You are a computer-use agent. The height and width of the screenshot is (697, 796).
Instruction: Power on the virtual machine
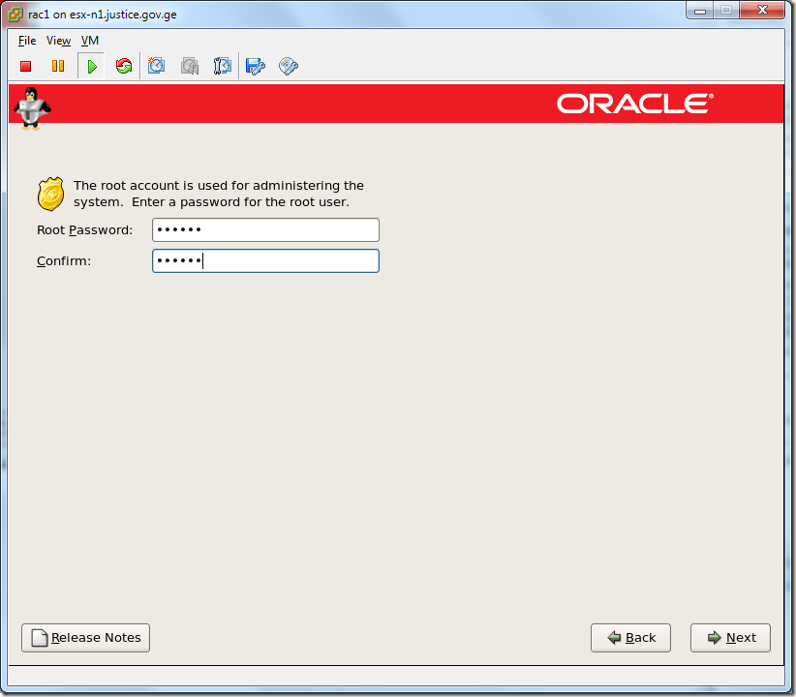[x=91, y=66]
